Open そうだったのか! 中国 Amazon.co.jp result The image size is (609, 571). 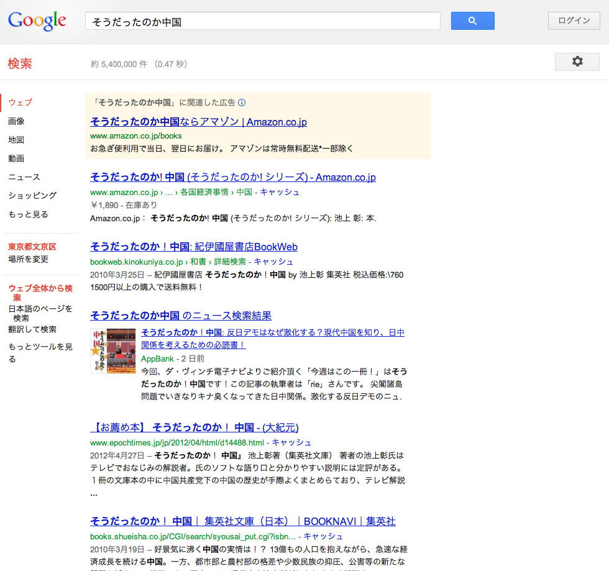pos(233,177)
